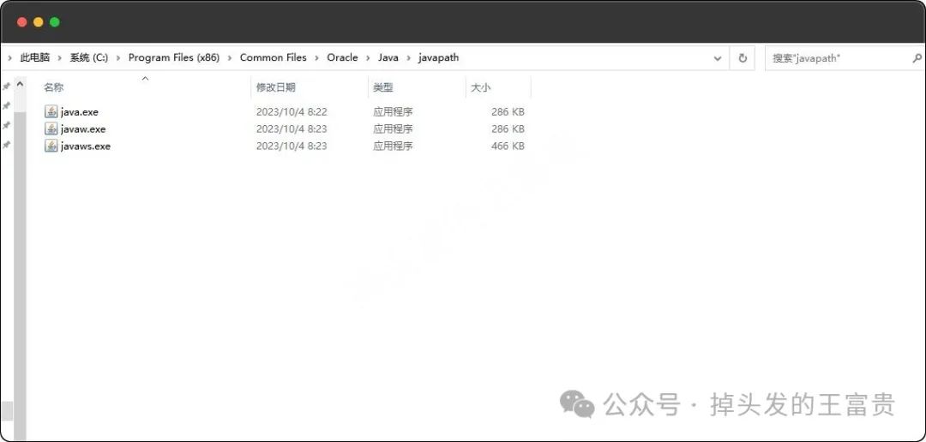Select the javaws.exe file icon
Screen dimensions: 926x442
click(x=51, y=146)
